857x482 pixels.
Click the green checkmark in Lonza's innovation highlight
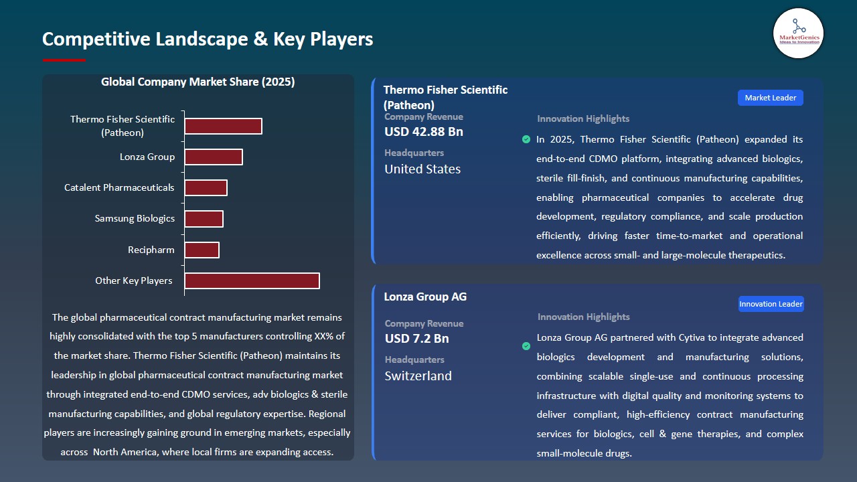526,346
